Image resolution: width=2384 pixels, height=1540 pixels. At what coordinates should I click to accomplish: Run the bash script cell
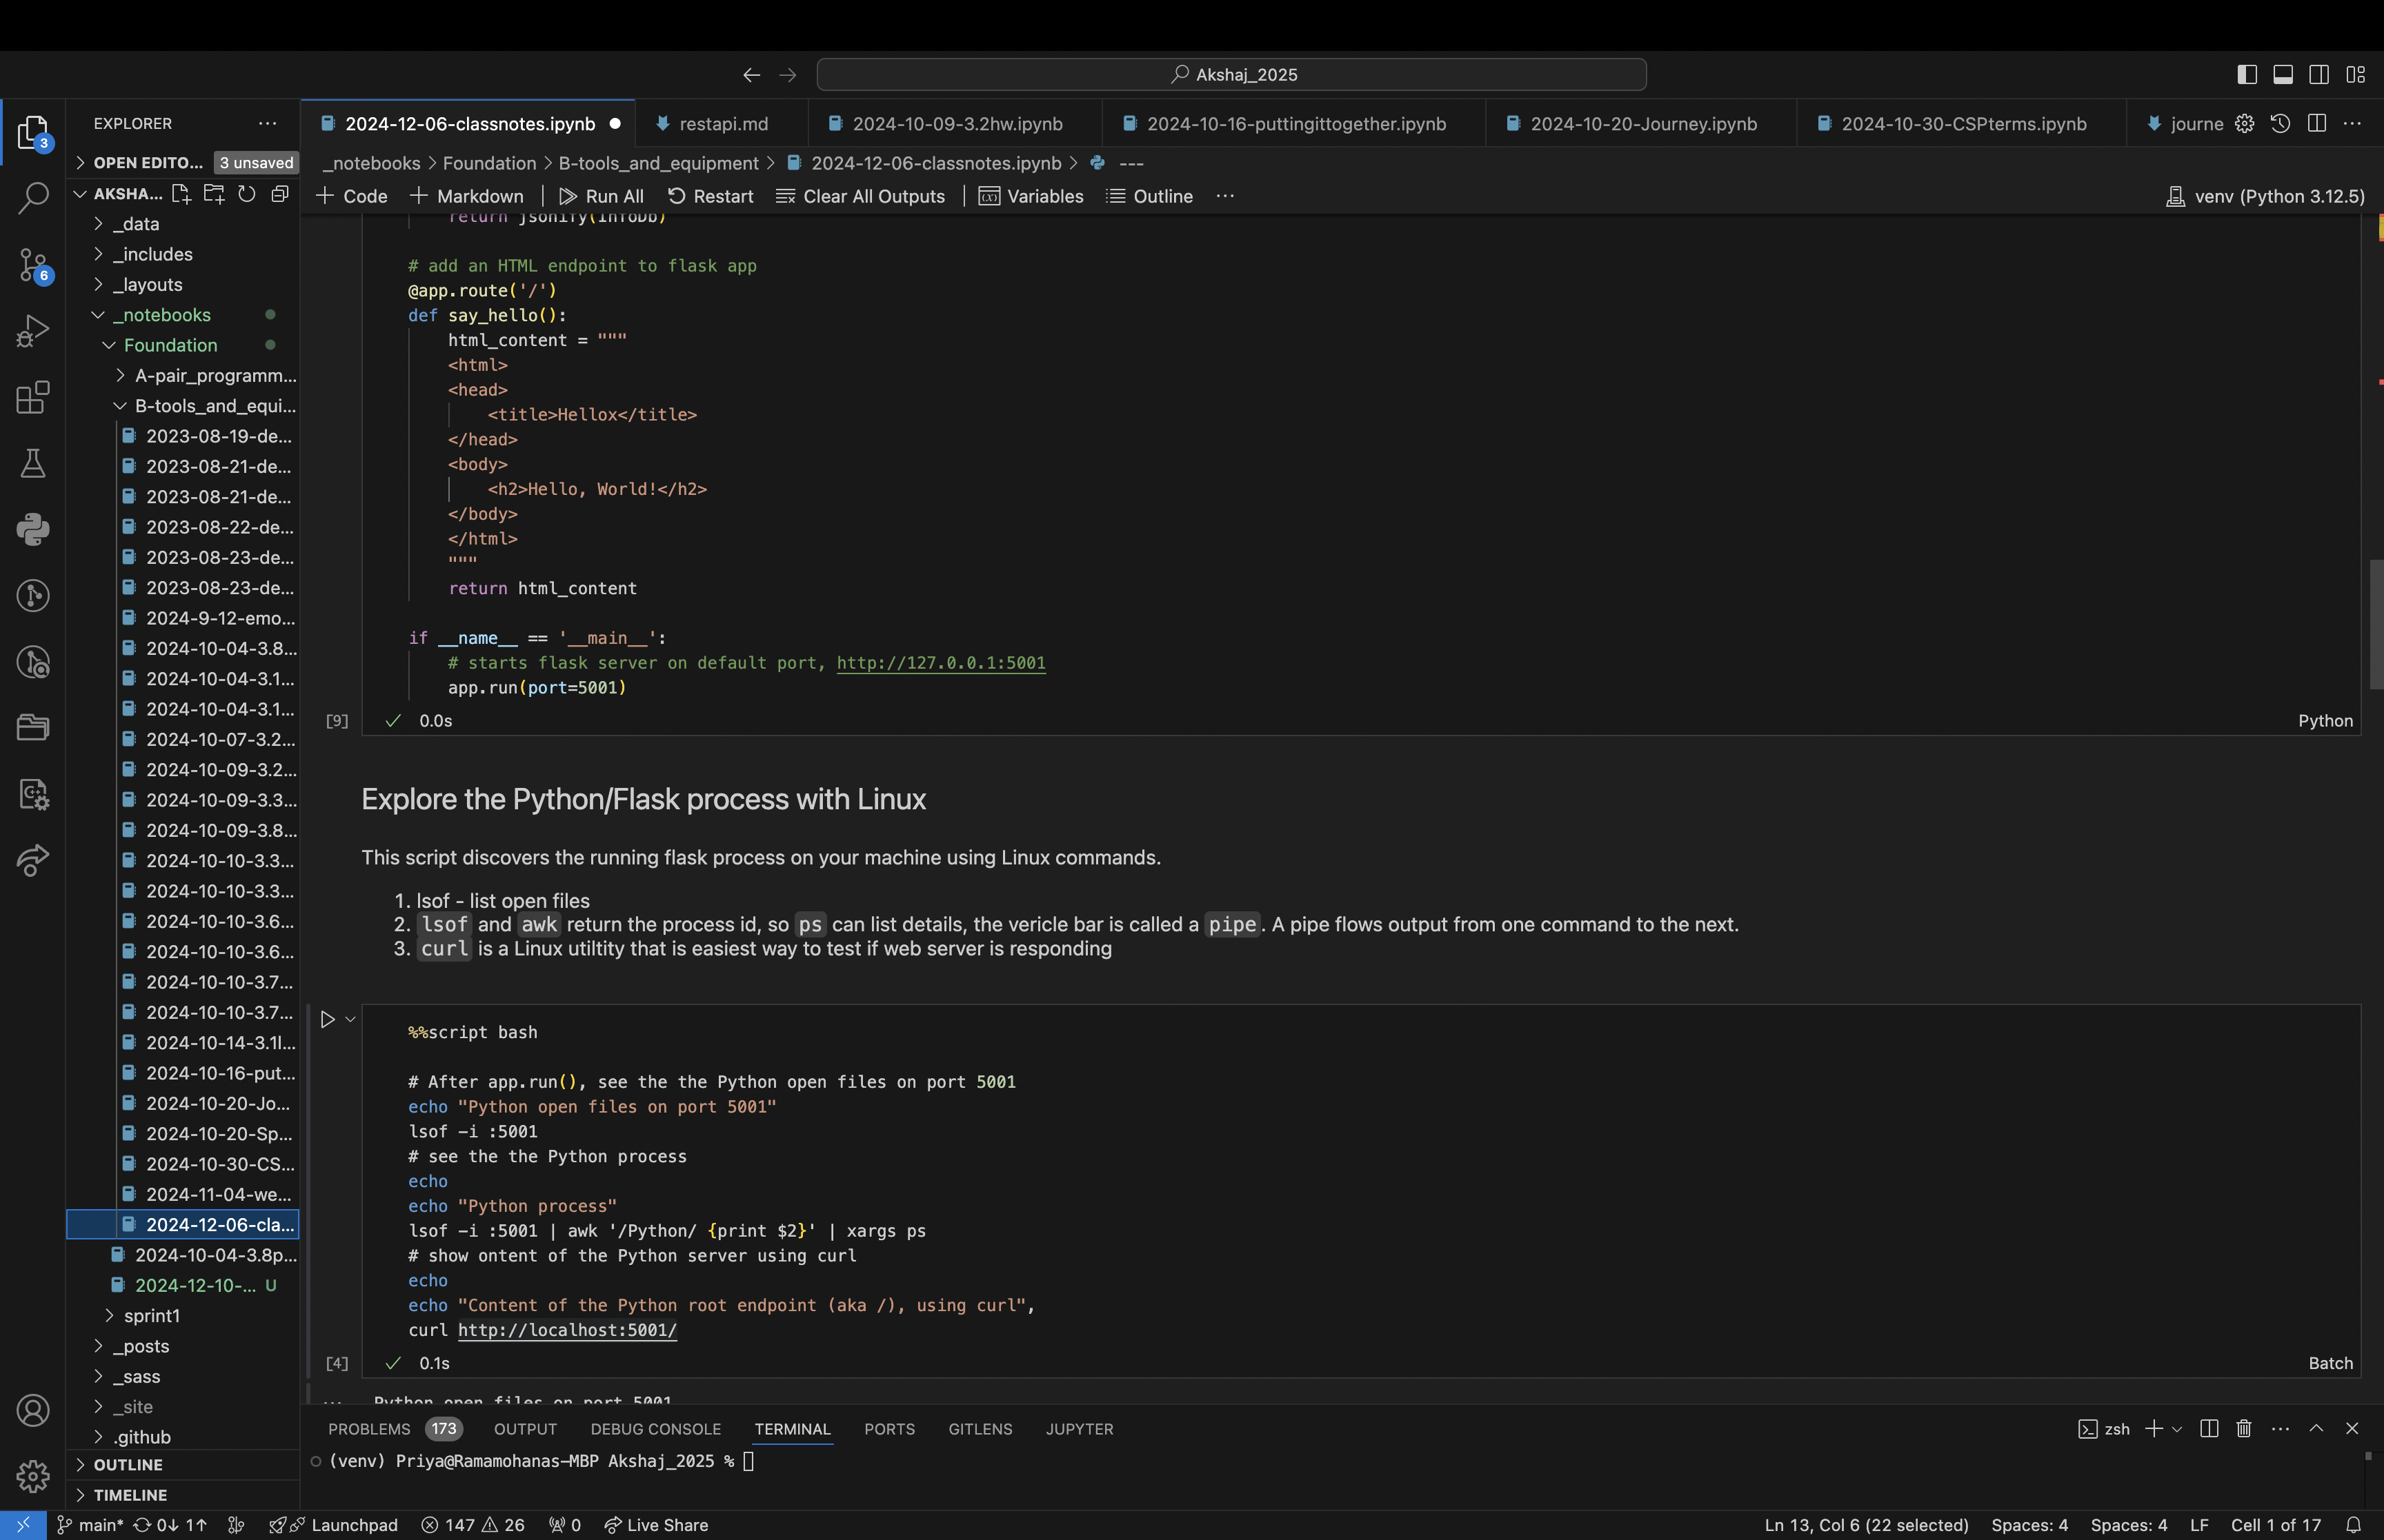click(327, 1019)
